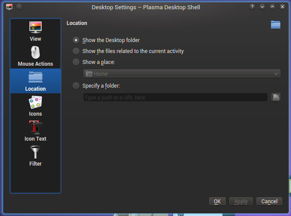
Task: Select Show files related to current activity
Action: (128, 51)
